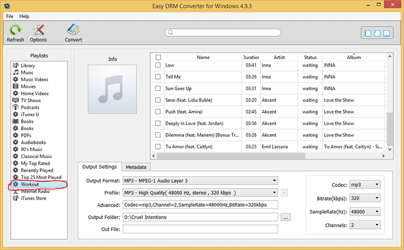Click the open-book Books icon

coord(16,121)
